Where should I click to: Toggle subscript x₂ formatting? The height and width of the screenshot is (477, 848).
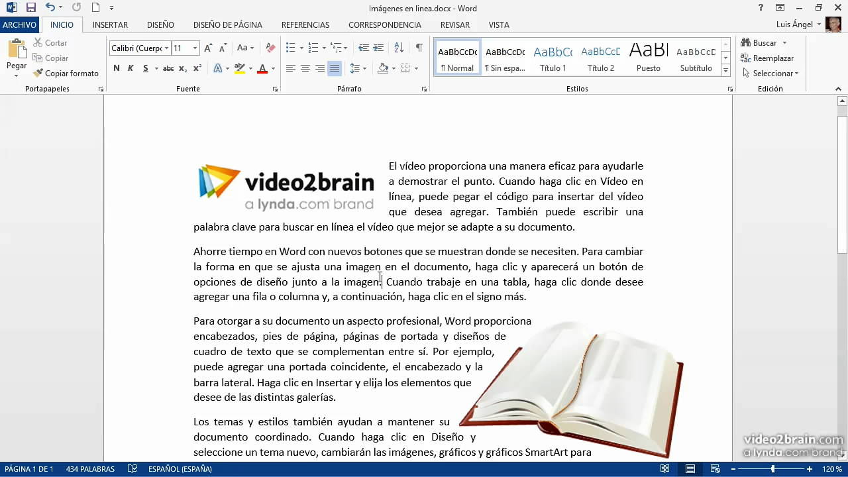(184, 68)
